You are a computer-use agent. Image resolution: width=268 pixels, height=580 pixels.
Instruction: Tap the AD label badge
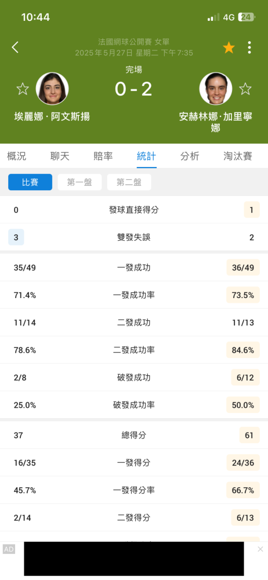[x=9, y=549]
